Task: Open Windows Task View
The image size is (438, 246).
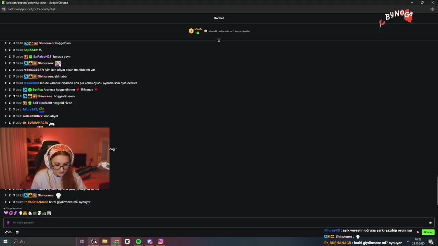Action: coord(82,242)
